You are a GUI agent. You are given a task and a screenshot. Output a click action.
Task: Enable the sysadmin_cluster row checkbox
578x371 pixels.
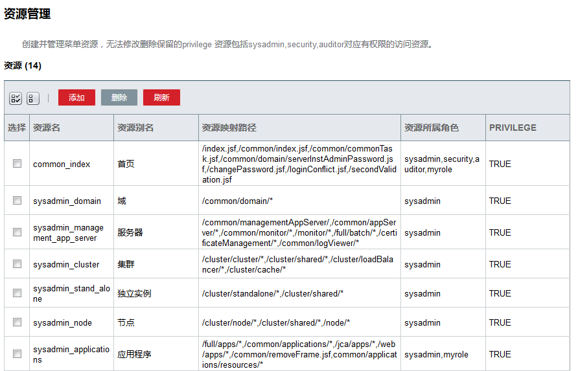coord(17,264)
